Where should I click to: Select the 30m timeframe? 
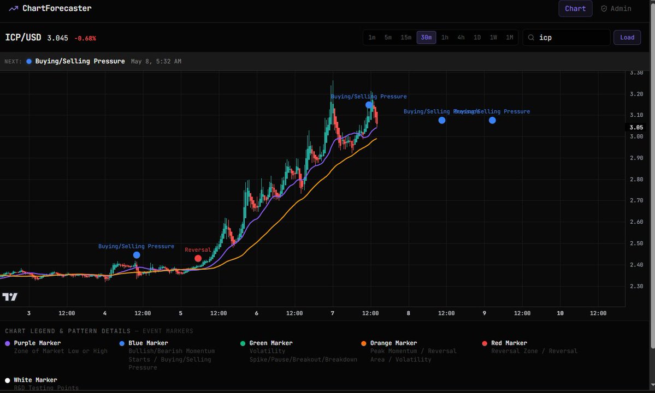(427, 38)
